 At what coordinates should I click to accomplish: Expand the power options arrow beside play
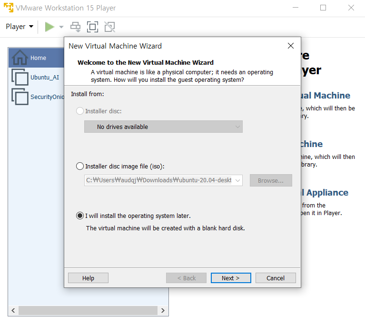click(61, 27)
